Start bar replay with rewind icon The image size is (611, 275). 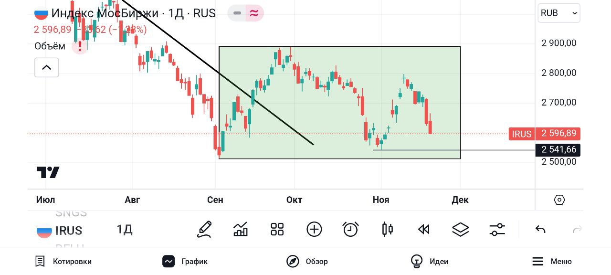coord(423,230)
